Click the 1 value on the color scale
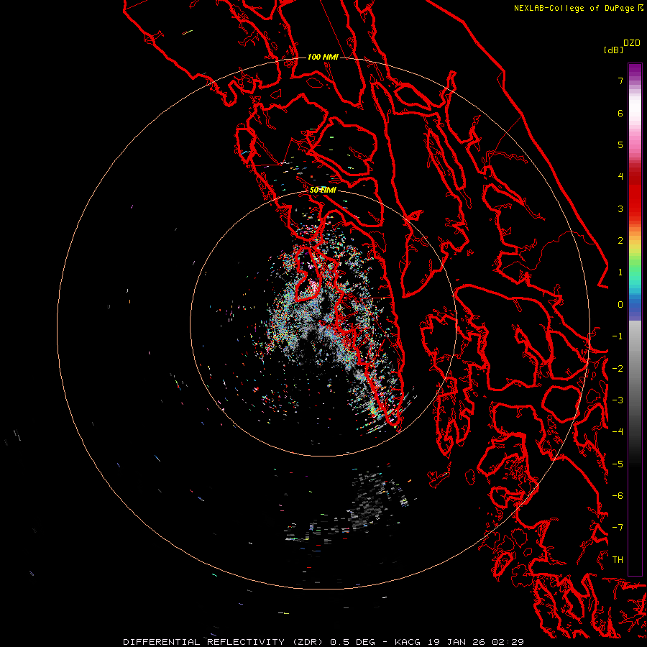This screenshot has height=647, width=647. (x=620, y=272)
